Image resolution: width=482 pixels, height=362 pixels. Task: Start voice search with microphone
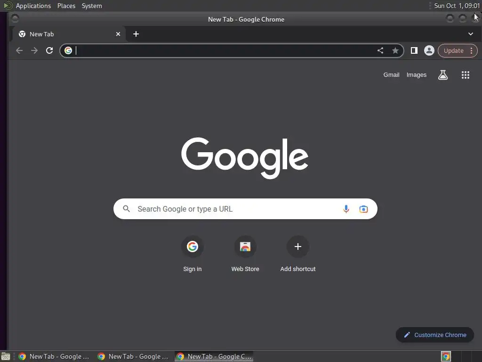tap(346, 209)
